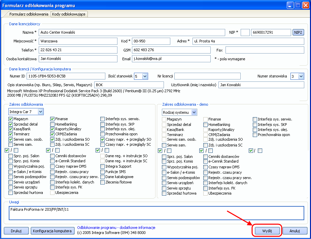Check Cenniki dostawców in Zakres odblokowania
This screenshot has width=311, height=239.
point(53,156)
